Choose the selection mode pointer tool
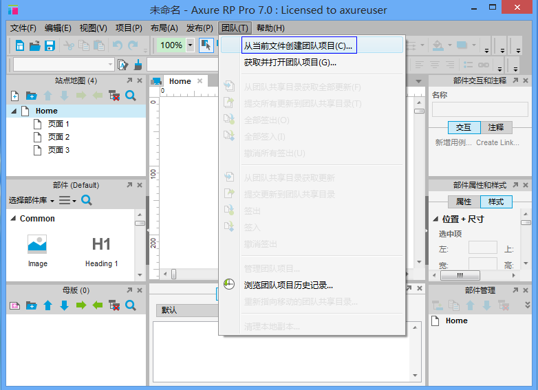This screenshot has width=538, height=390. point(206,45)
